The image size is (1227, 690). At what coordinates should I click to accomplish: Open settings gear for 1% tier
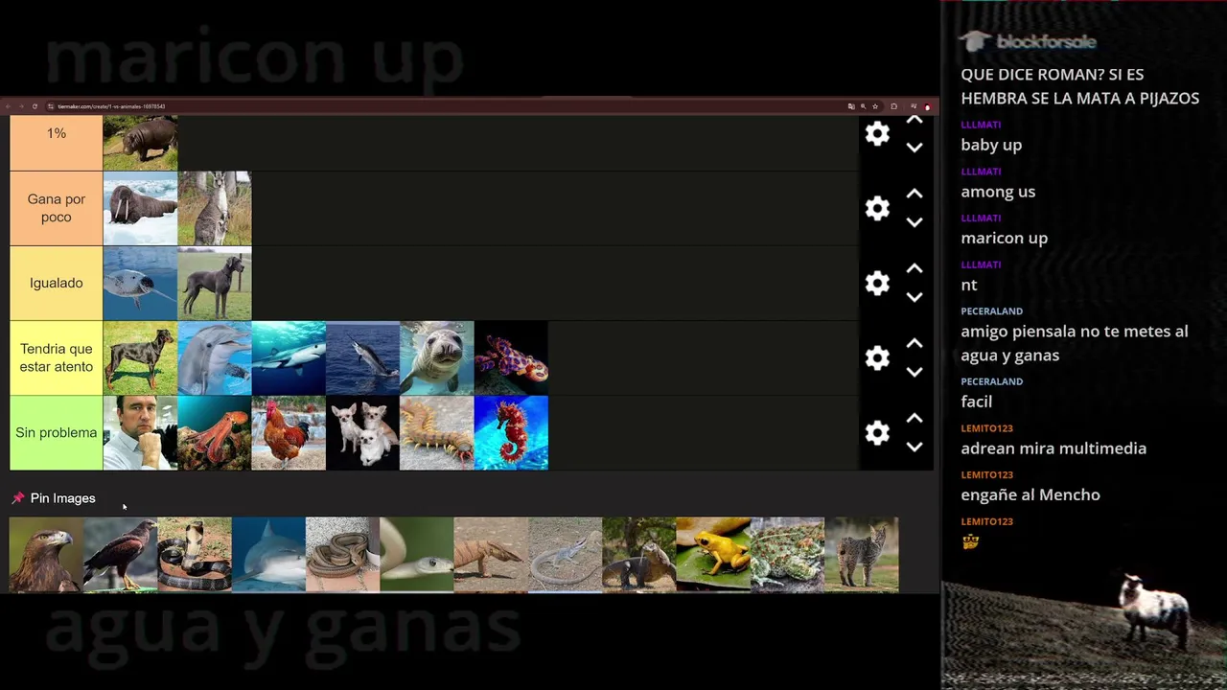click(x=877, y=133)
